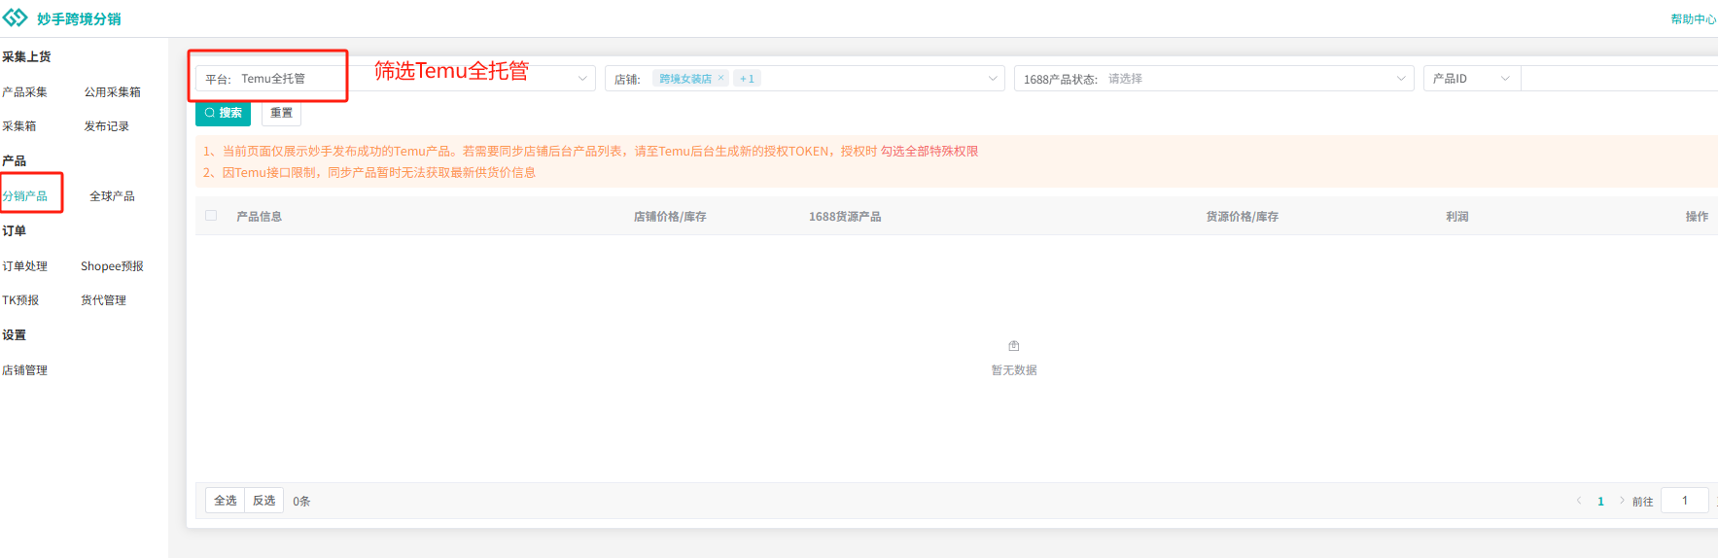Remove the 跨境女装店 store tag
Viewport: 1718px width, 558px height.
721,78
